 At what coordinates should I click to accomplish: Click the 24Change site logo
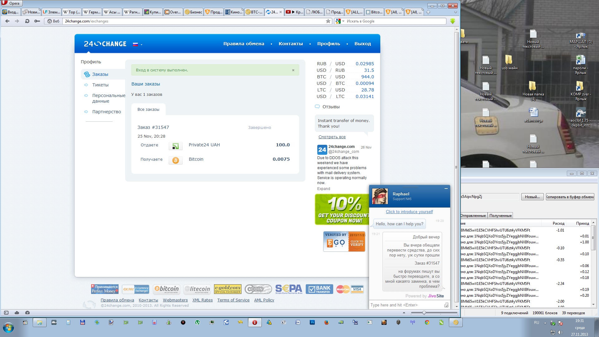coord(105,44)
